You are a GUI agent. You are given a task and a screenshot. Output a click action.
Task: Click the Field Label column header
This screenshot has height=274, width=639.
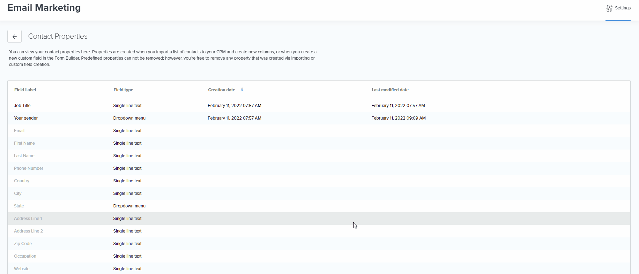(x=25, y=90)
